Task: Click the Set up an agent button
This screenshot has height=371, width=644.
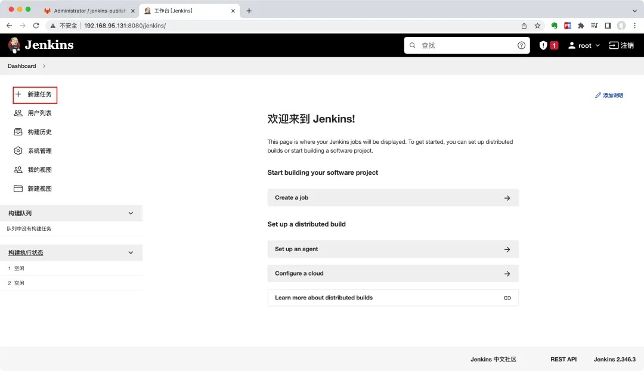Action: (393, 249)
